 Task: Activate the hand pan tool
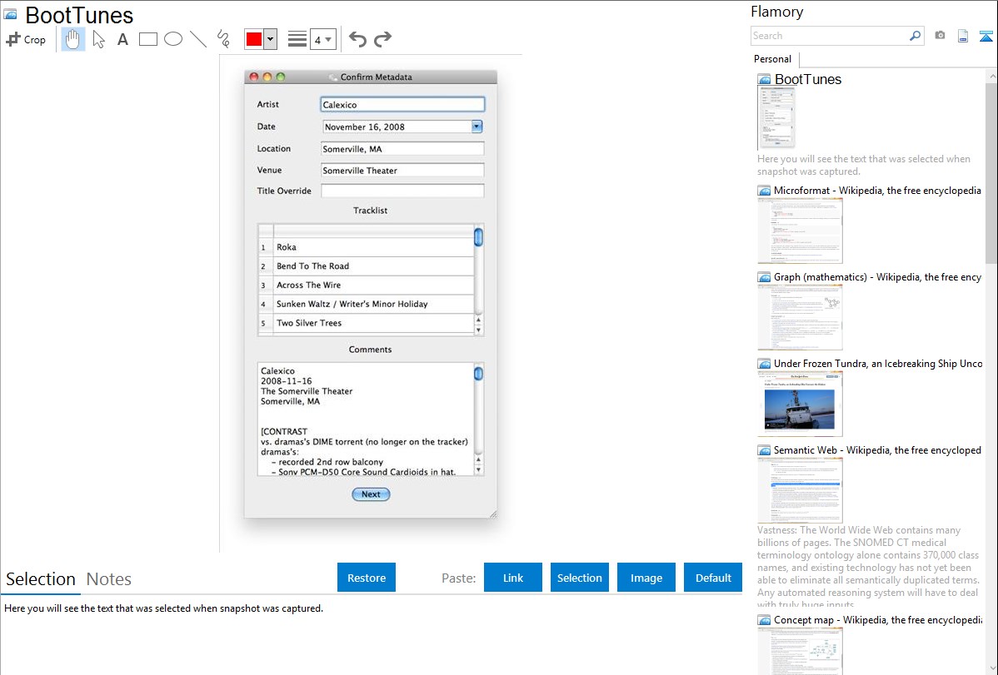[73, 39]
